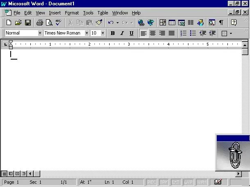The width and height of the screenshot is (250, 187).
Task: Save the document with floppy disk icon
Action: tap(28, 23)
